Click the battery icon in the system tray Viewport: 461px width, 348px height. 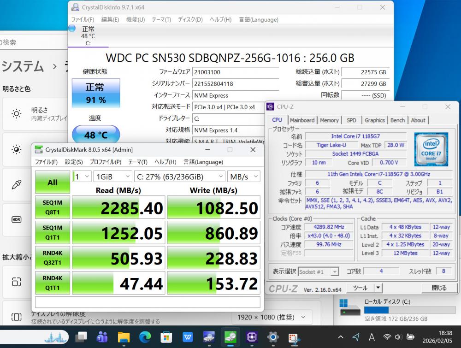(x=410, y=337)
